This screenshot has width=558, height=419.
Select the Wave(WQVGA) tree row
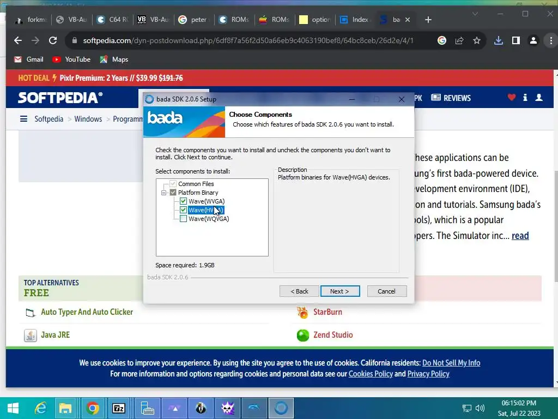[x=209, y=219]
